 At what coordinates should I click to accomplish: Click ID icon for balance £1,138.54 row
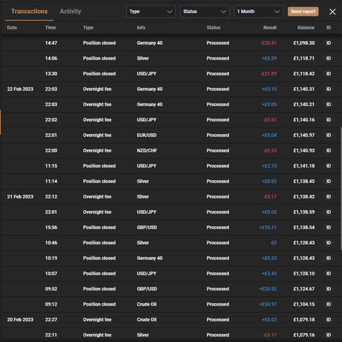click(x=328, y=227)
